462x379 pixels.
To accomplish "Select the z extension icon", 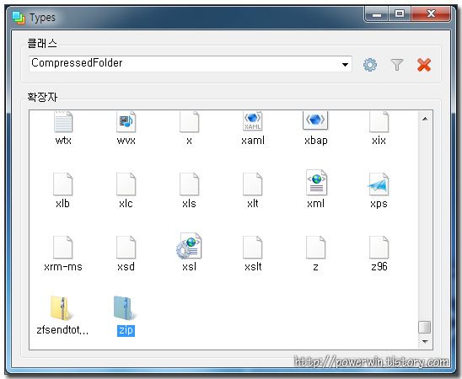I will 315,247.
